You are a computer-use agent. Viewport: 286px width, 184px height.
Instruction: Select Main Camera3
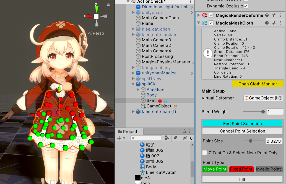coord(156,40)
